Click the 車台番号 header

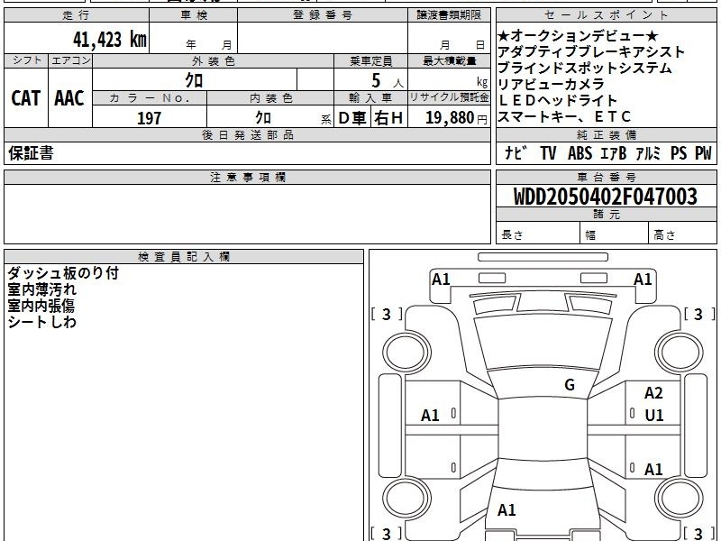(x=606, y=177)
